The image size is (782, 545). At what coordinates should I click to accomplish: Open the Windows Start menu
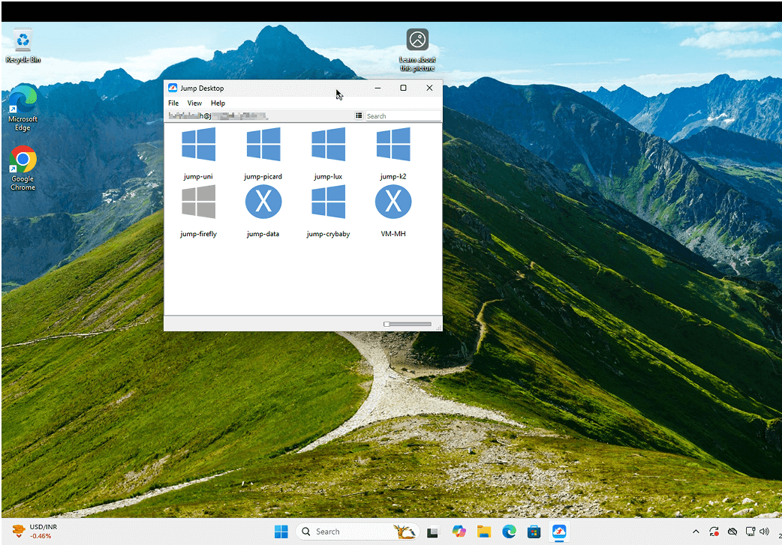[281, 532]
